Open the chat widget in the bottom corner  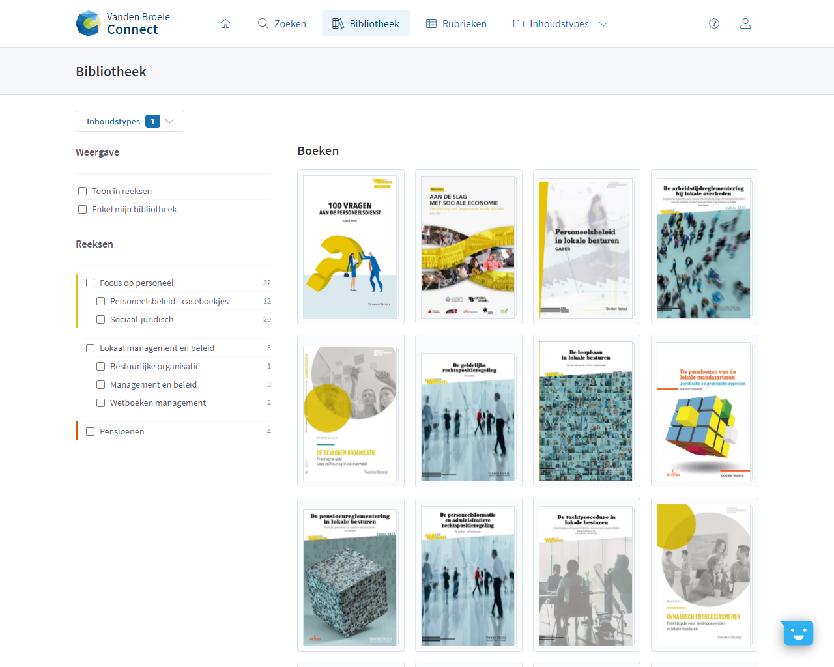798,632
